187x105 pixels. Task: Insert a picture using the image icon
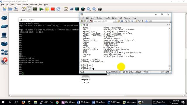(72, 9)
